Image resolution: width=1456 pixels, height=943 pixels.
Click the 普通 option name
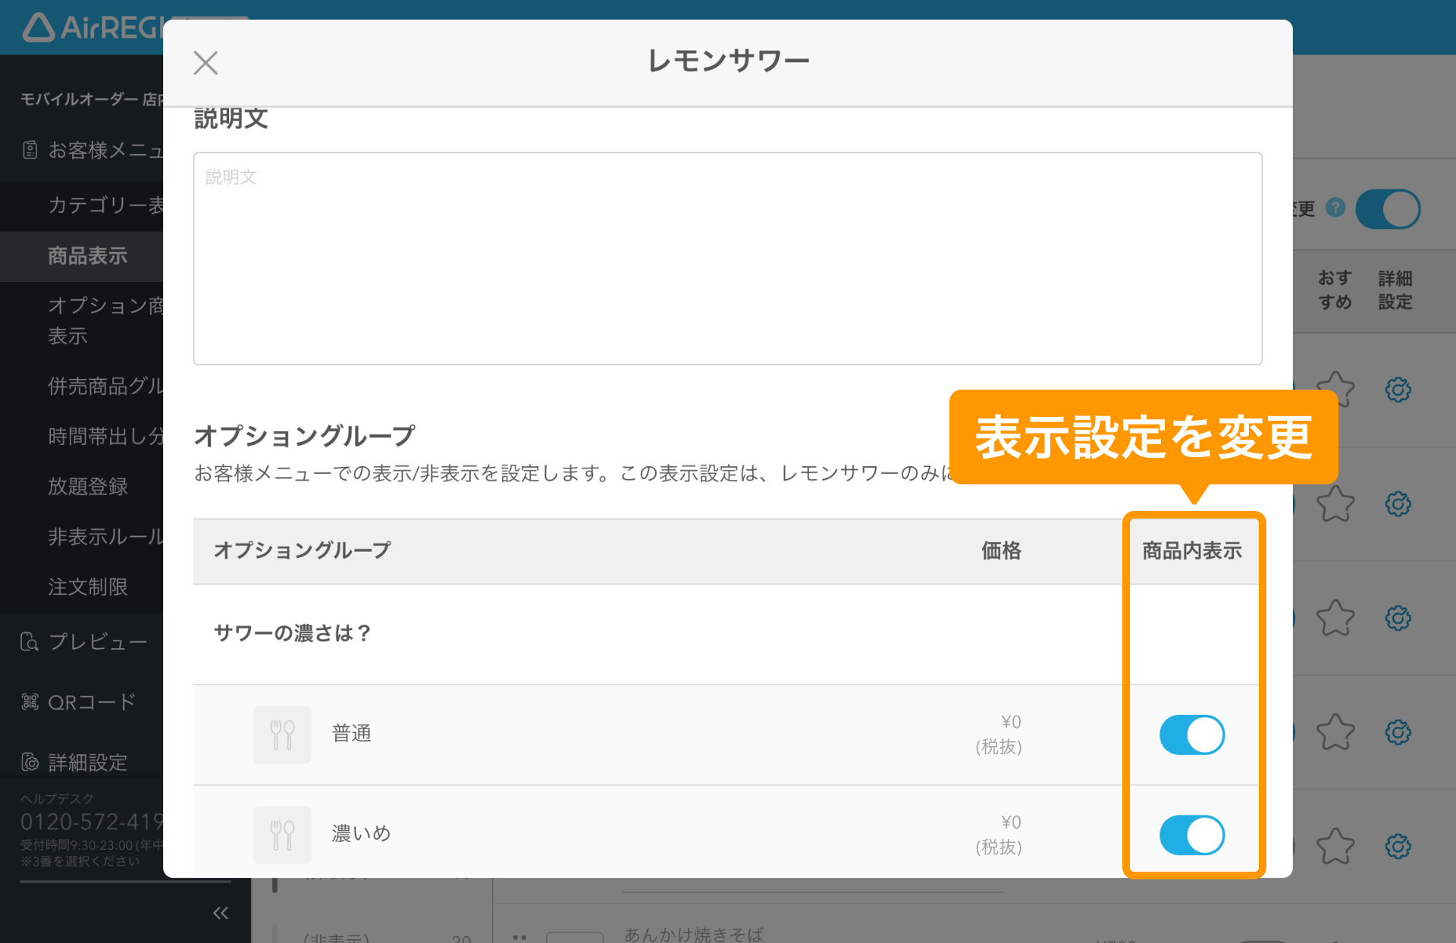pos(351,734)
